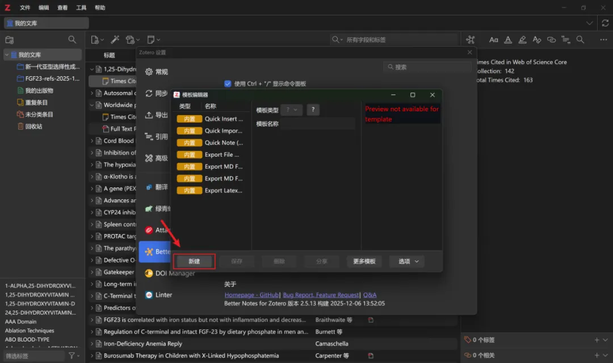Click the settings 搜索 search field
This screenshot has height=363, width=613.
(x=427, y=67)
